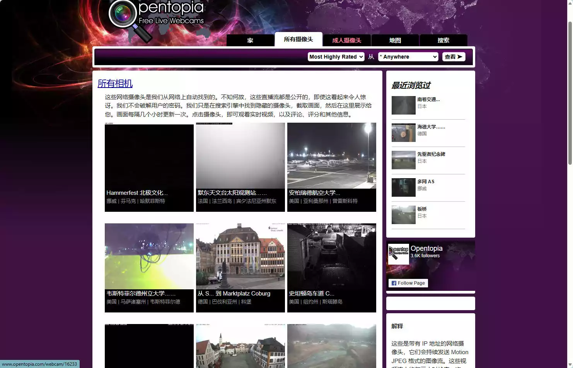Screen dimensions: 573x368
Task: Click the 3.6K followers text
Action: point(425,256)
